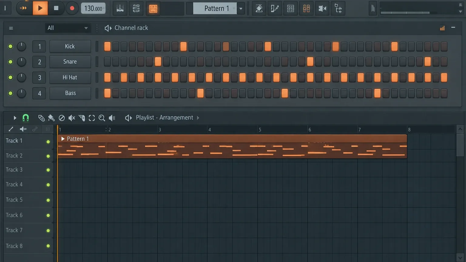The image size is (466, 262).
Task: Open the Kick channel button
Action: 70,46
